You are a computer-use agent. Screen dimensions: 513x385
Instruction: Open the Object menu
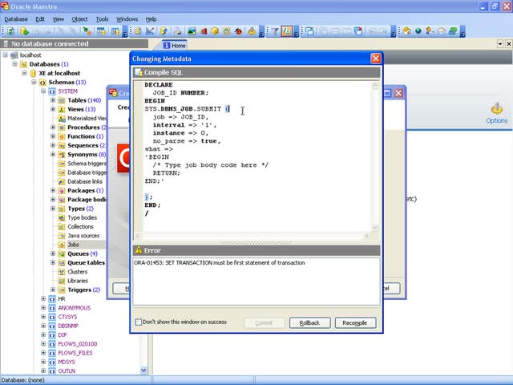(79, 19)
